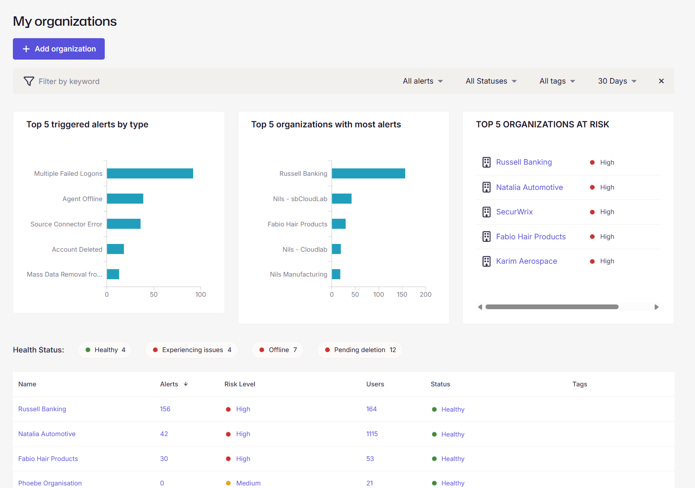This screenshot has height=488, width=695.
Task: Click the building icon beside Karim Aerospace
Action: (x=486, y=261)
